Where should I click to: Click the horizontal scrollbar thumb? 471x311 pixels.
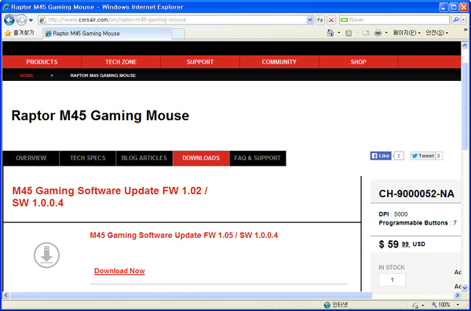pyautogui.click(x=191, y=295)
